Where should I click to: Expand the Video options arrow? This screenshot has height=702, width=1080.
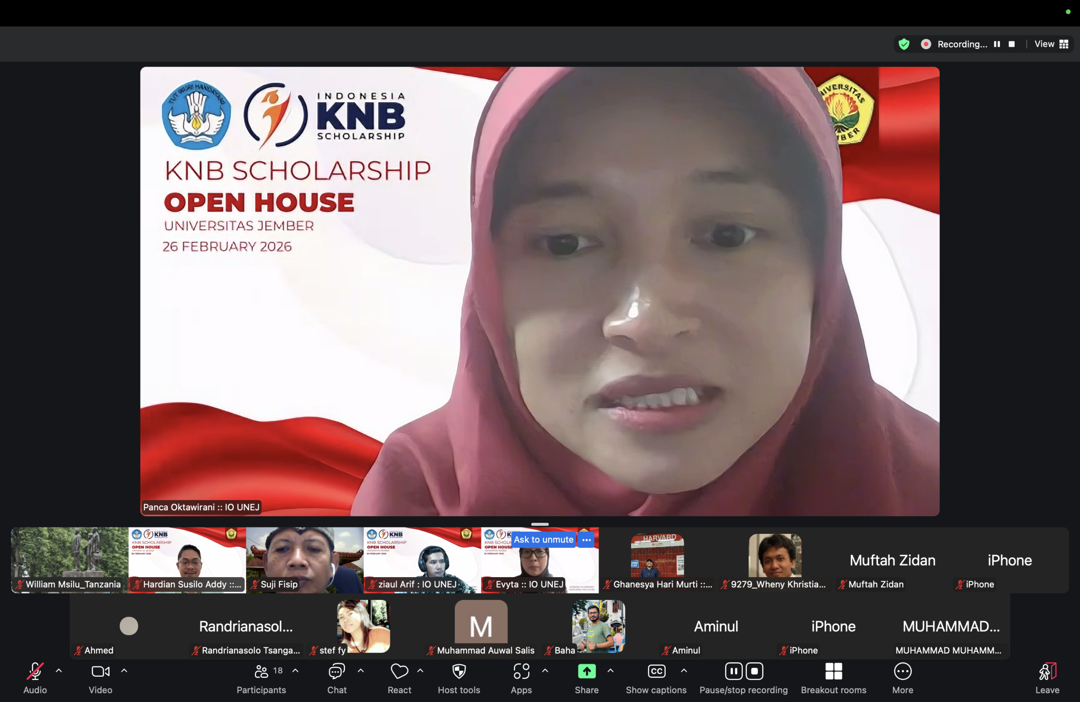point(124,670)
